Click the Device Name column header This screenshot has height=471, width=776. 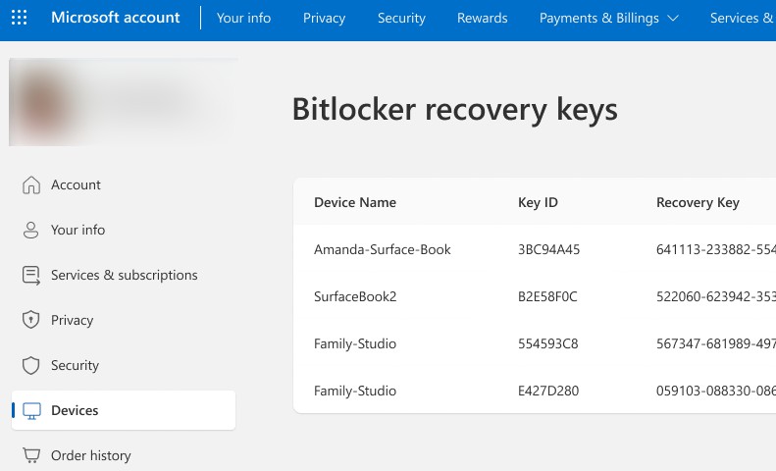tap(355, 202)
